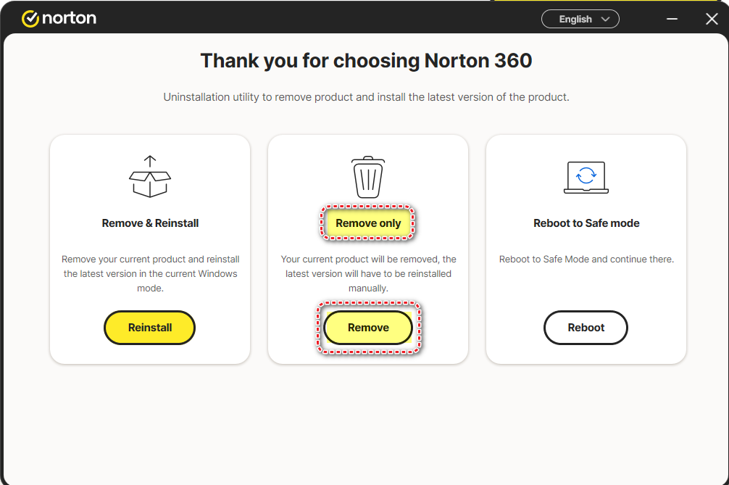The width and height of the screenshot is (729, 485).
Task: Close the Norton uninstaller window
Action: point(712,20)
